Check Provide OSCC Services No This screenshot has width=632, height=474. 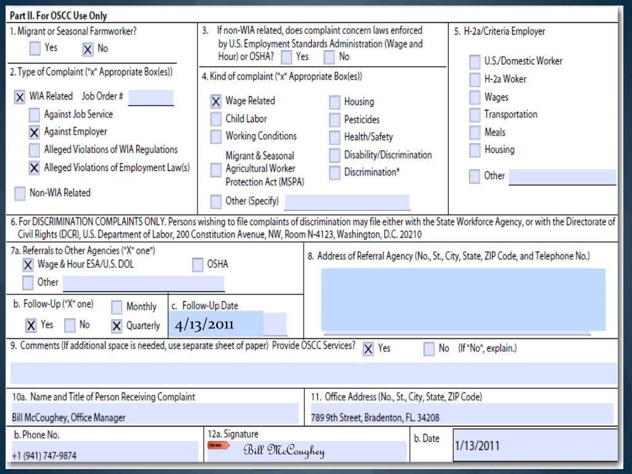pyautogui.click(x=429, y=349)
